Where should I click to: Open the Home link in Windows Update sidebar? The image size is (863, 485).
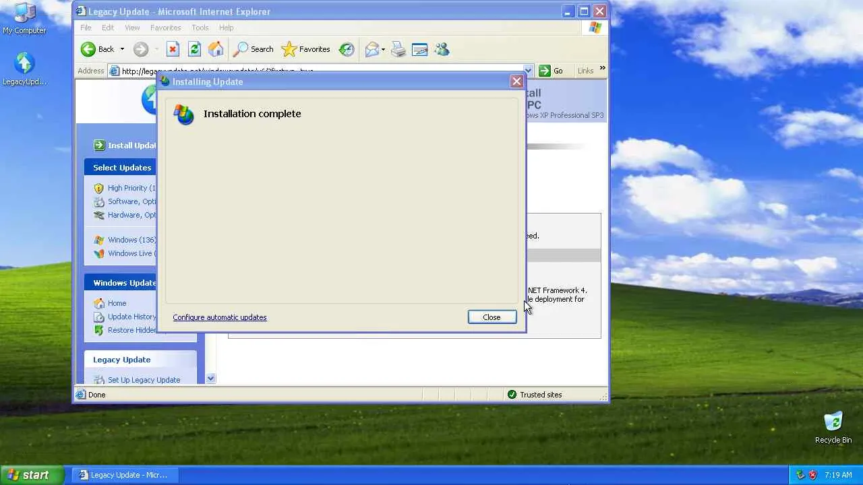tap(117, 303)
